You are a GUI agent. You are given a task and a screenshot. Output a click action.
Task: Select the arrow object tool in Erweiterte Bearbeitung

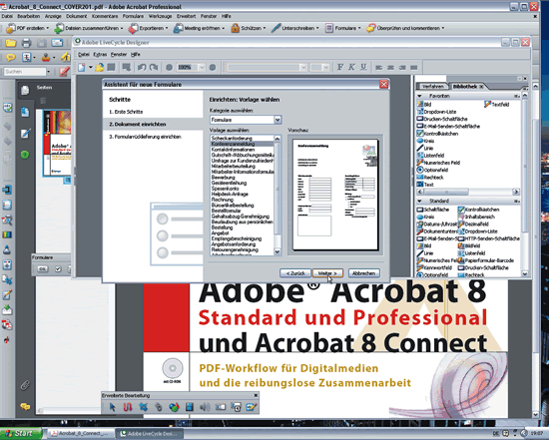(x=112, y=407)
